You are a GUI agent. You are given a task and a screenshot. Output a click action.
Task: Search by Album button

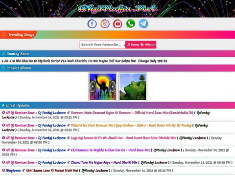(148, 44)
